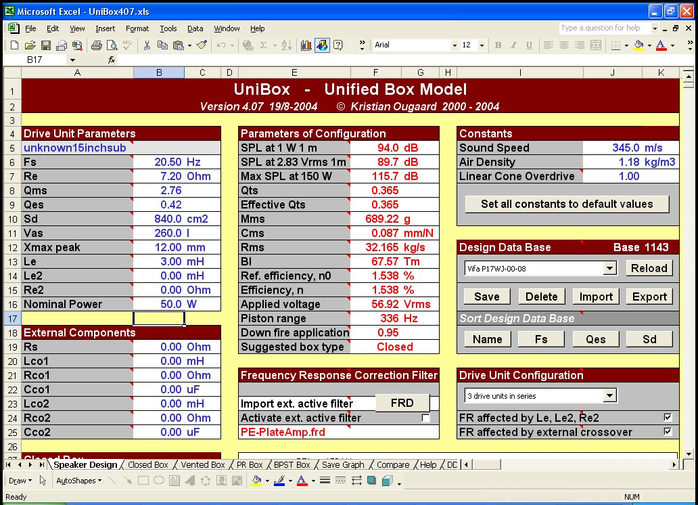Click the vertical scrollbar down arrow
Viewport: 698px width, 505px height.
689,454
